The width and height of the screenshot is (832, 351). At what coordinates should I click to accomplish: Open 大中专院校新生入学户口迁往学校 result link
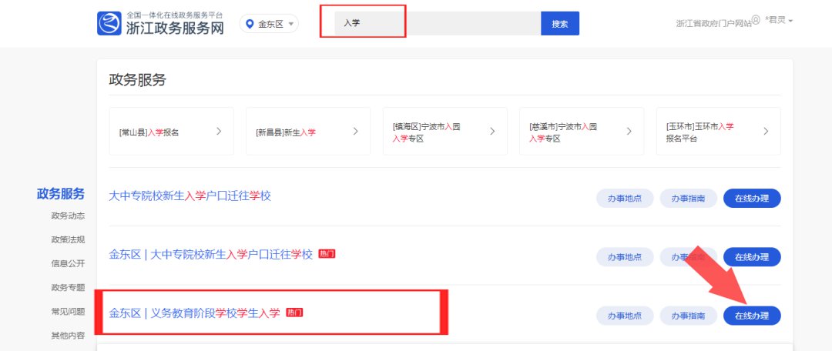[x=190, y=196]
